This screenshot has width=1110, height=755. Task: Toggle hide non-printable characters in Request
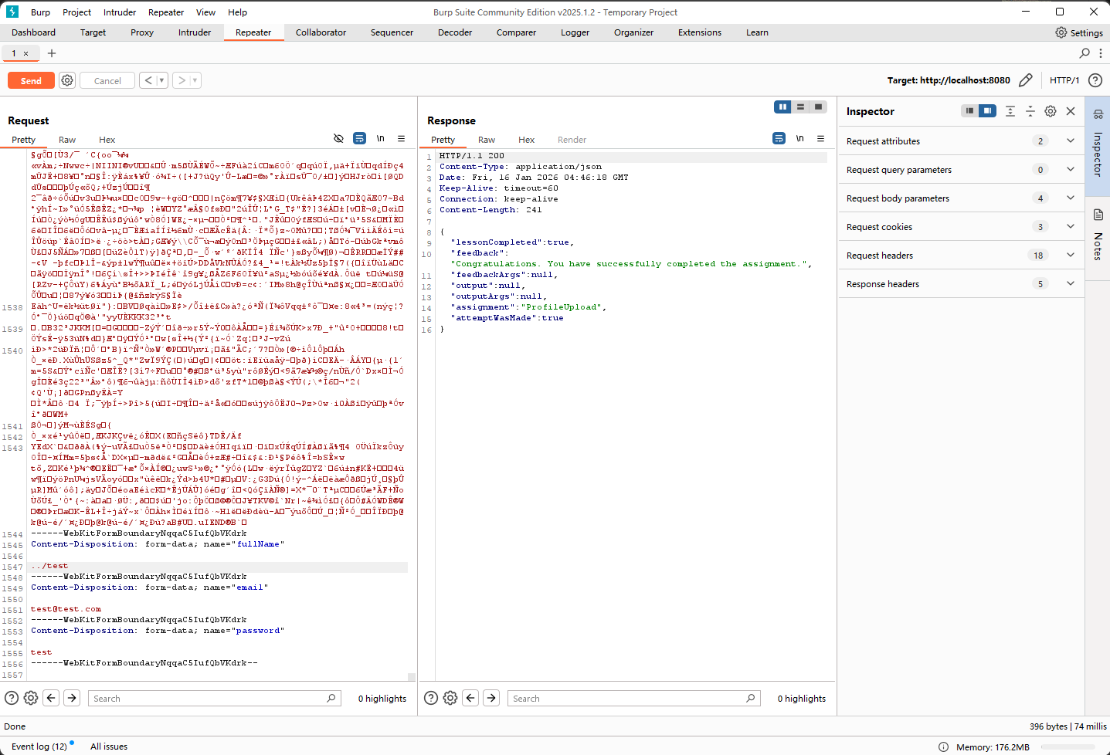[338, 139]
